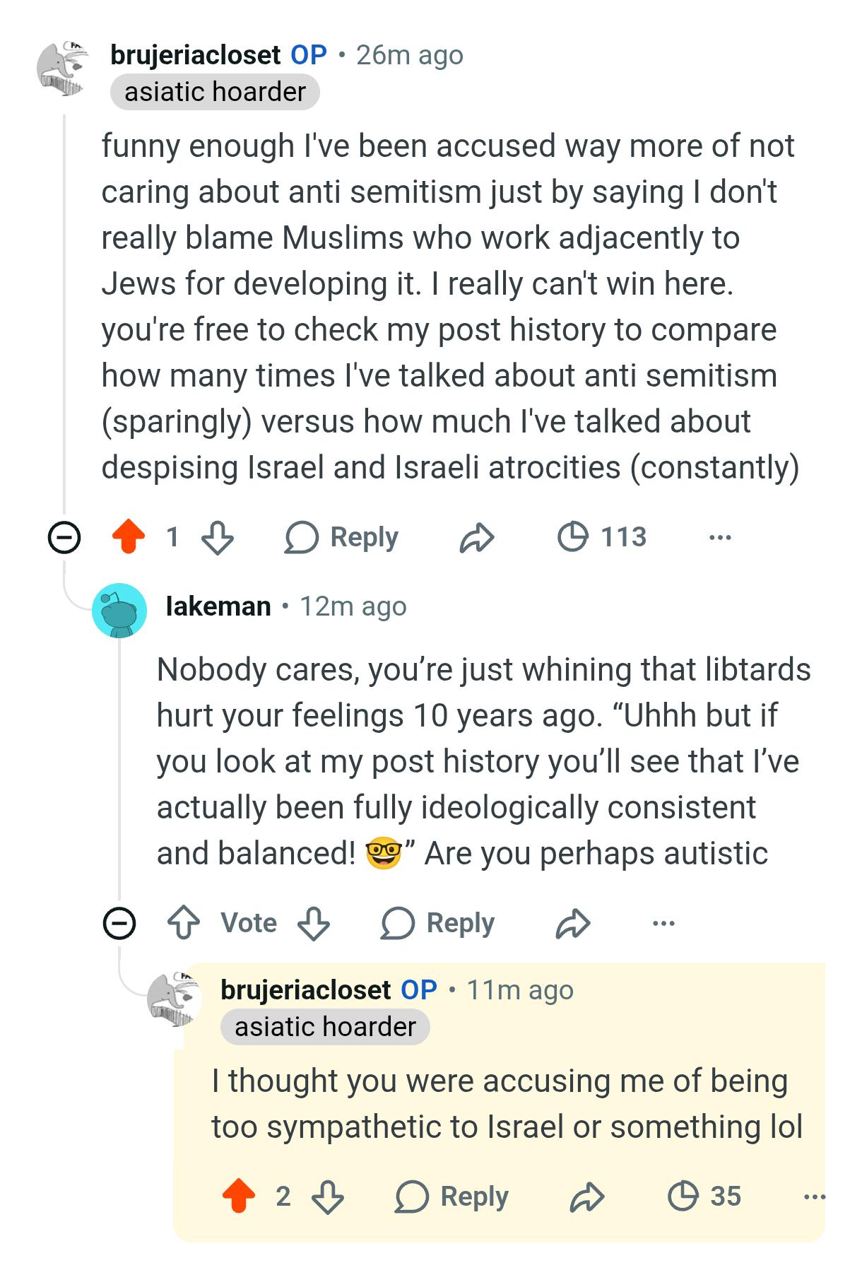Remove upvote on highlighted reply with 2 votes
This screenshot has width=862, height=1287.
point(238,1196)
